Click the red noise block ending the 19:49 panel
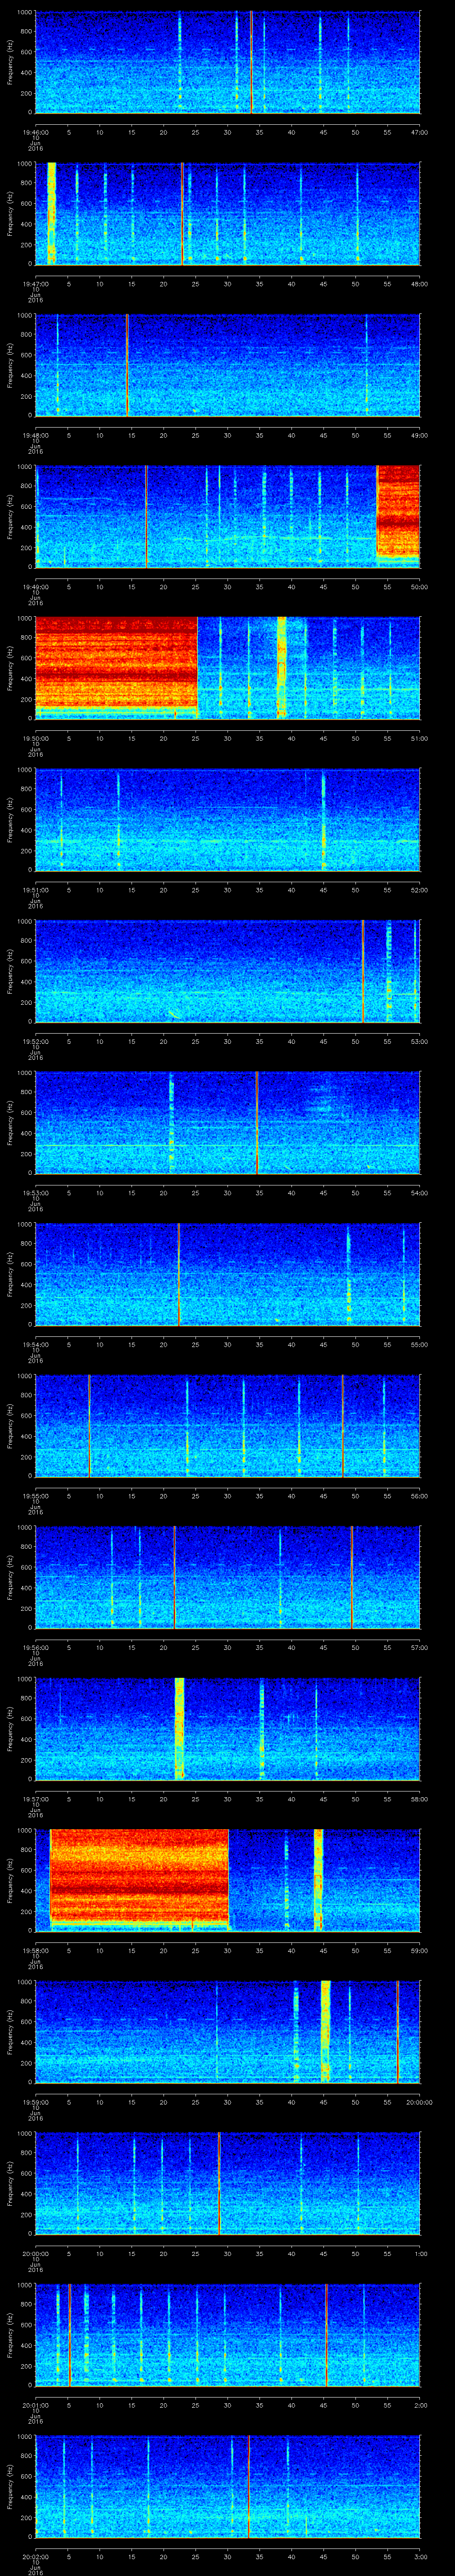Screen dimensions: 455x2576 [x=398, y=511]
